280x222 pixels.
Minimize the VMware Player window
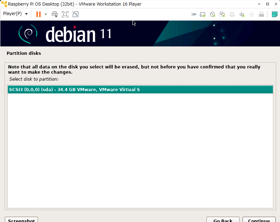pyautogui.click(x=259, y=4)
